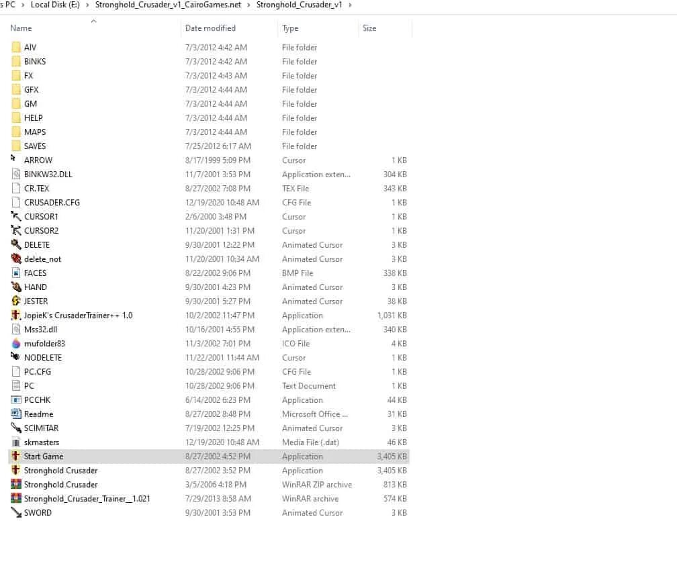Sort files by the Name column header
This screenshot has height=570, width=677.
pyautogui.click(x=21, y=28)
